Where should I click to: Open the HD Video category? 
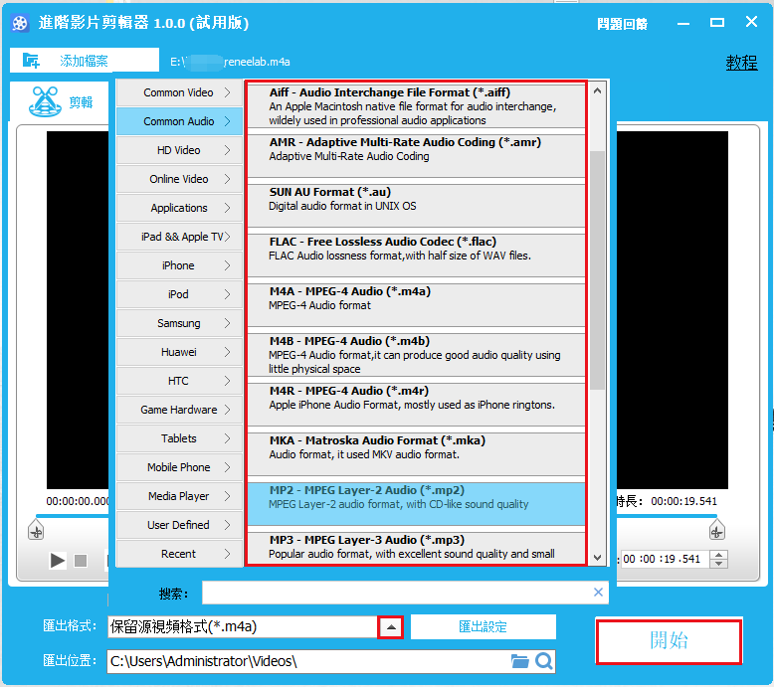[x=180, y=150]
